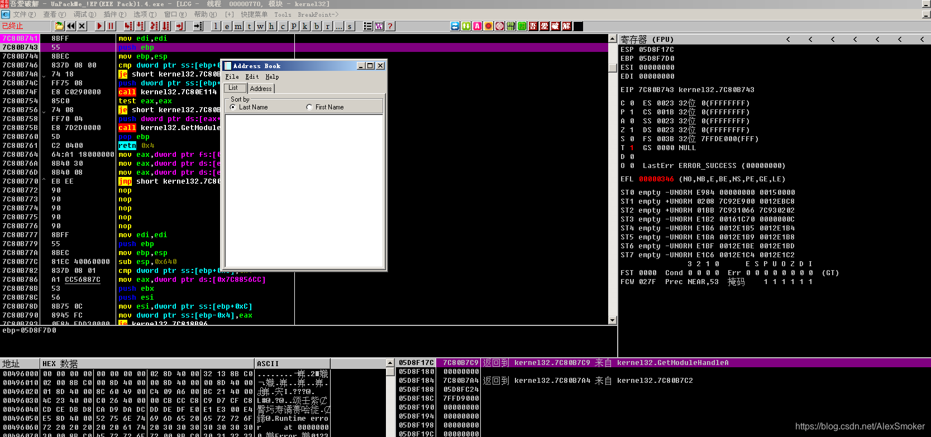This screenshot has width=931, height=437.
Task: Click Execute Till Return toolbar icon
Action: click(x=180, y=26)
